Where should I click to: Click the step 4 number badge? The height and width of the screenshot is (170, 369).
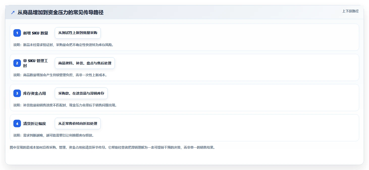[x=17, y=123]
